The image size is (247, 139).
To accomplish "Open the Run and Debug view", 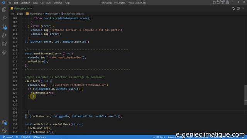I will click(4, 35).
